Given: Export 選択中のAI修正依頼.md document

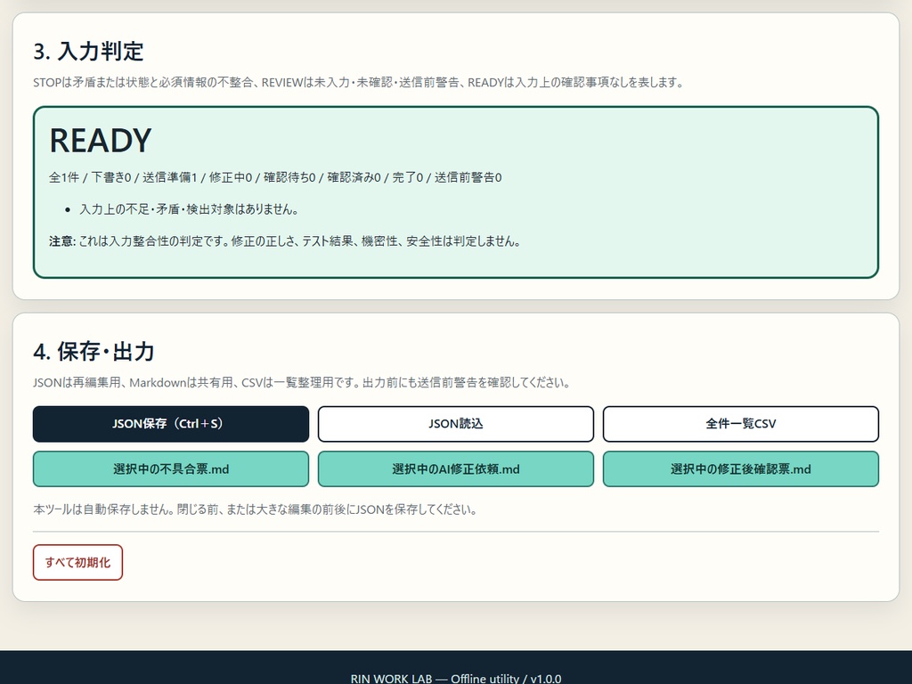Looking at the screenshot, I should coord(455,468).
